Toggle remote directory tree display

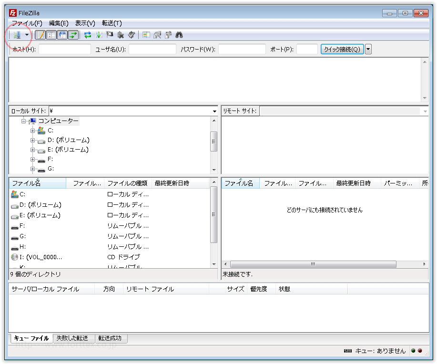[63, 35]
